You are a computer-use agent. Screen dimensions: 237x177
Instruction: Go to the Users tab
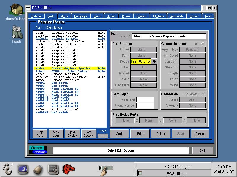[97, 16]
